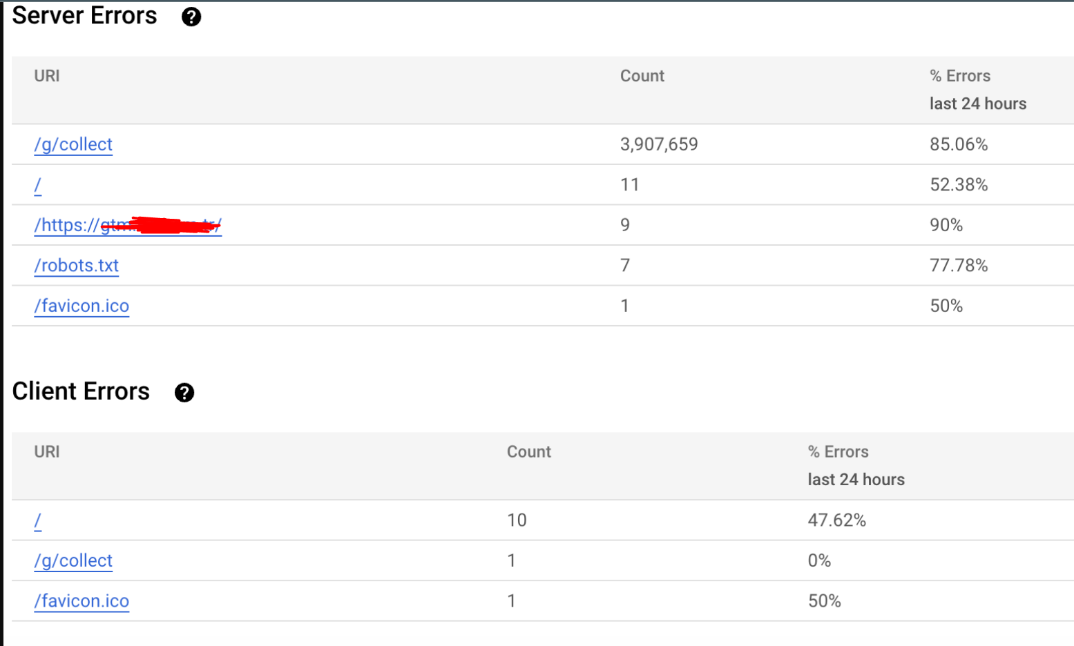Click the Server Errors Count column header
The width and height of the screenshot is (1074, 646).
(x=642, y=76)
